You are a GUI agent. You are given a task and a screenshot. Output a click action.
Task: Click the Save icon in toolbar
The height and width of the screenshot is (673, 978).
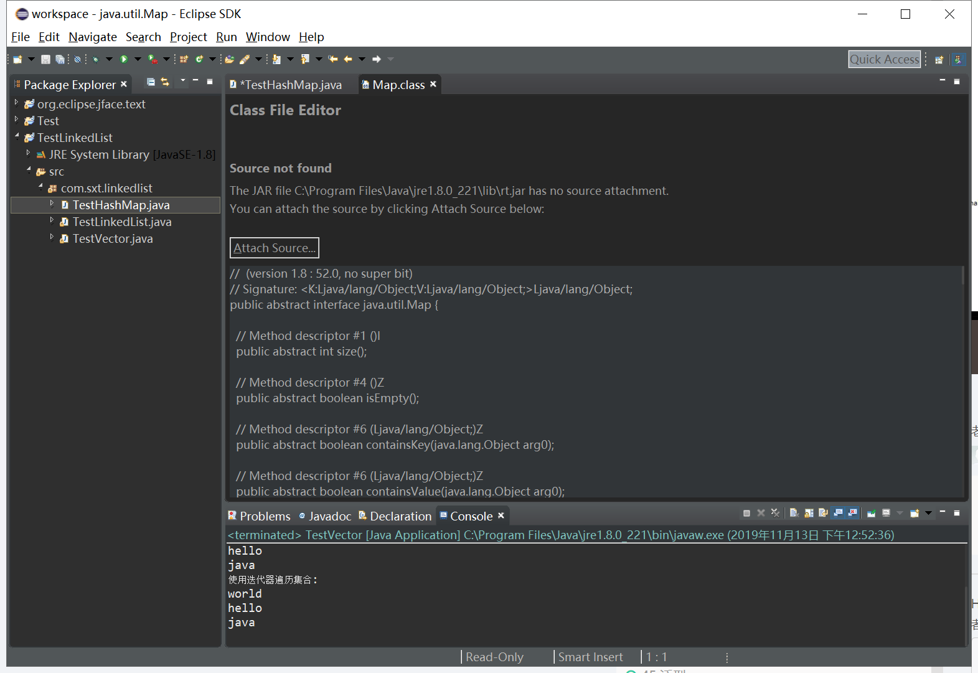click(x=45, y=59)
